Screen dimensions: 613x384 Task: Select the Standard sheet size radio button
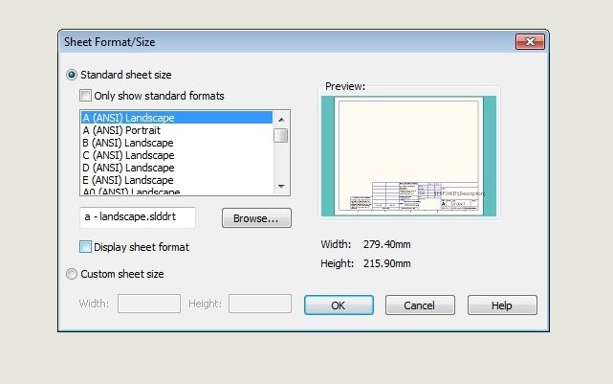(x=72, y=75)
